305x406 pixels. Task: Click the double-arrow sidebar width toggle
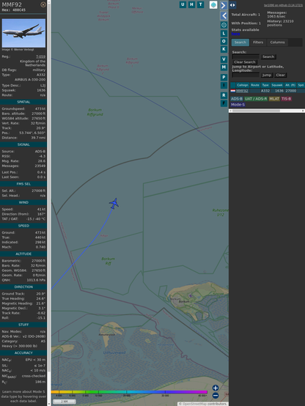(232, 5)
